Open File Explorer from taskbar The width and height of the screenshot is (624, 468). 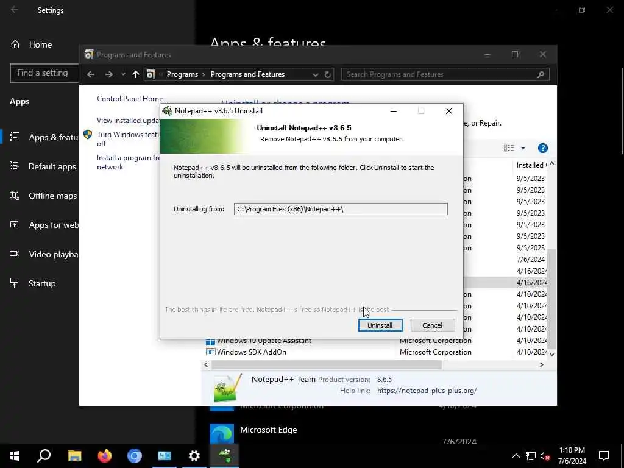pos(75,456)
